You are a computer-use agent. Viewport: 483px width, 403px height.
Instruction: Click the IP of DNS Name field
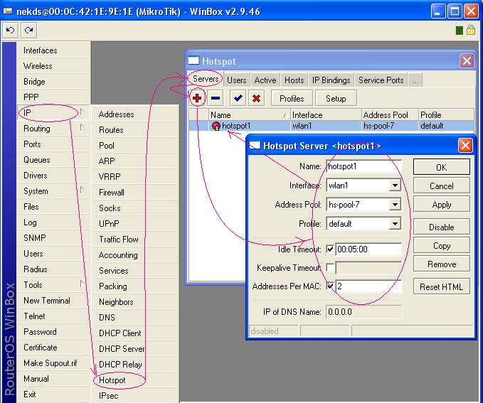pyautogui.click(x=363, y=312)
